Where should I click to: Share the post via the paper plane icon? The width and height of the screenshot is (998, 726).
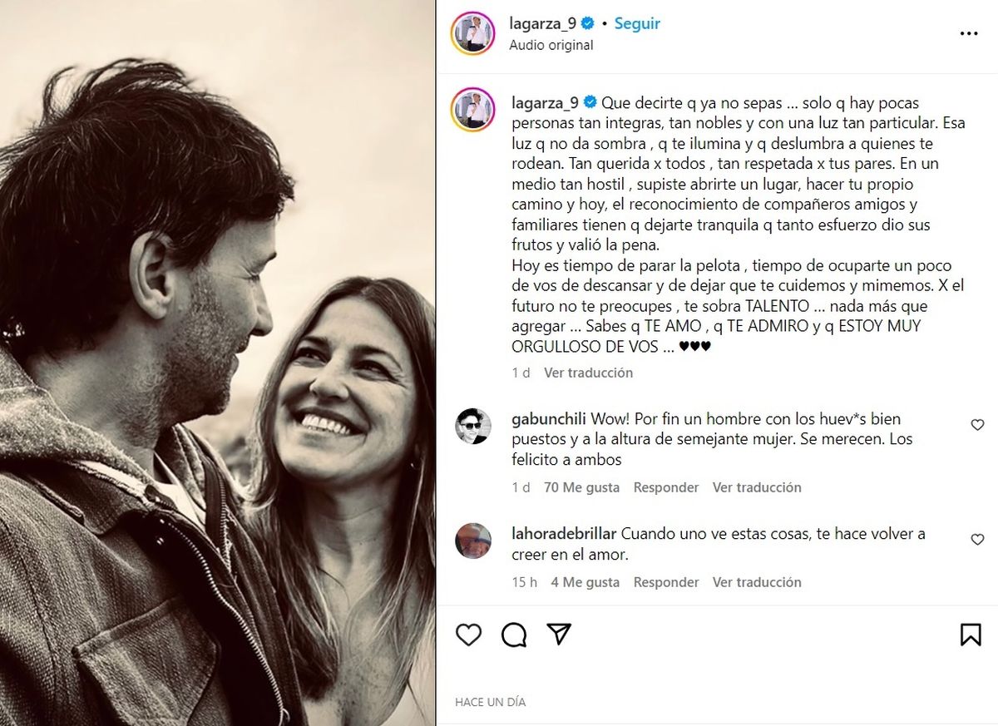[559, 635]
